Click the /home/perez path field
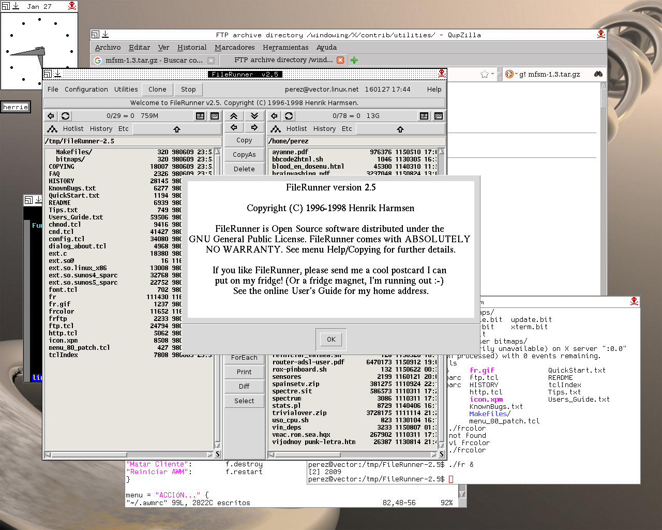 tap(356, 141)
